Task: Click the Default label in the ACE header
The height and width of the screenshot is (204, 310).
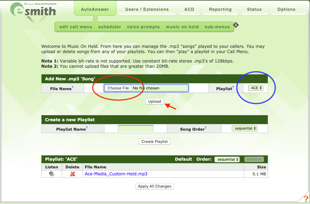Action: (x=184, y=159)
